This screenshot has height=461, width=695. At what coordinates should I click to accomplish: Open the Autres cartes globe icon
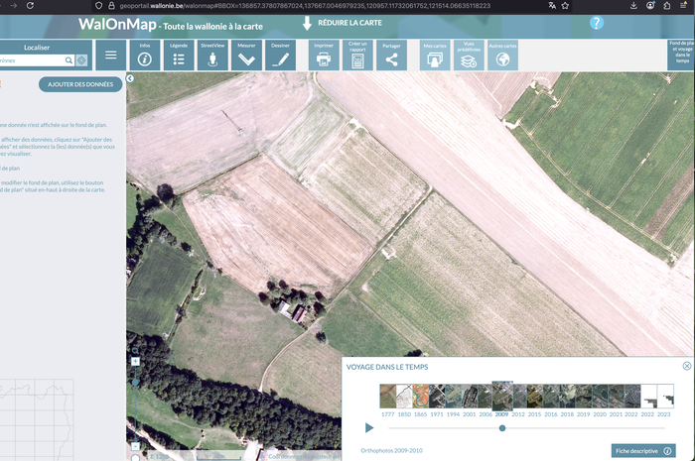[x=502, y=56]
